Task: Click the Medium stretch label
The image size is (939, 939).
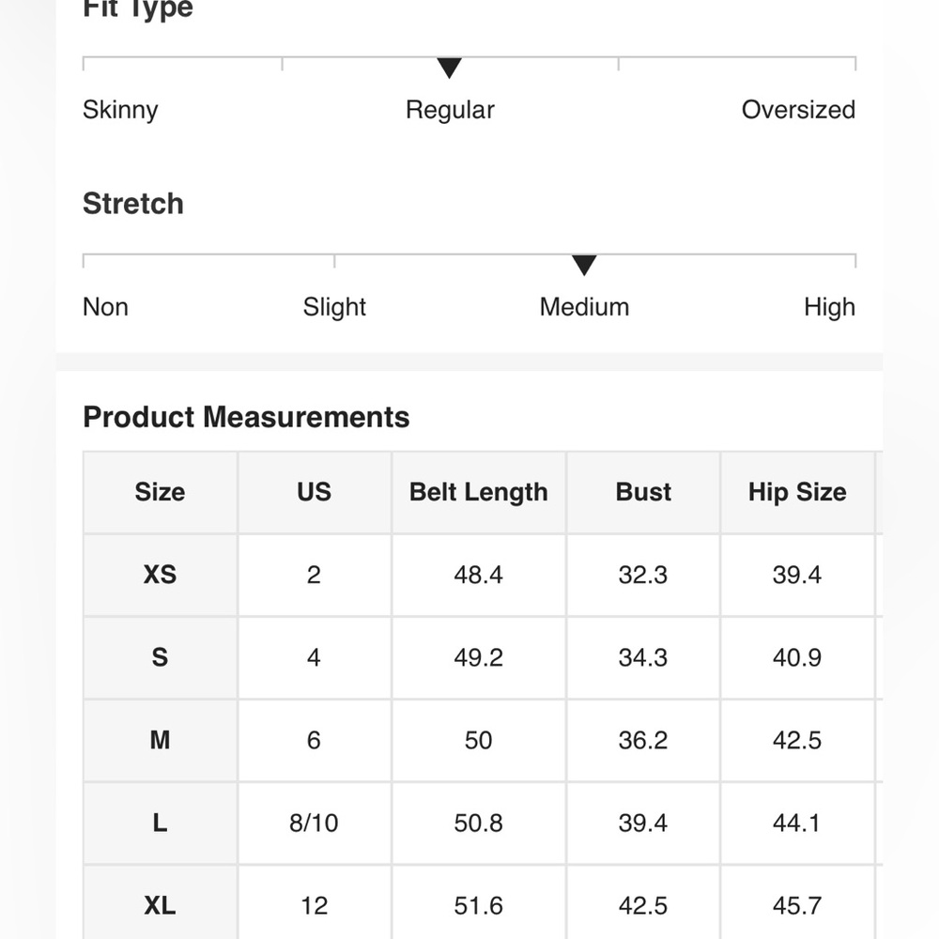Action: (584, 307)
